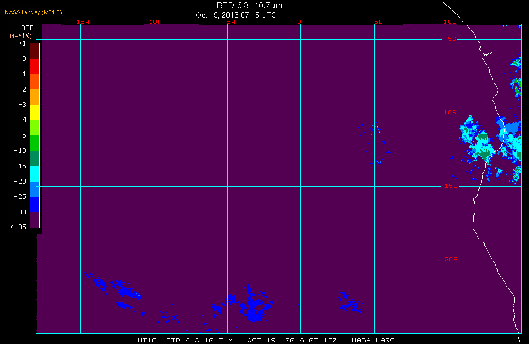Viewport: 529px width, 344px height.
Task: Choose the green -5 to -10 legend swatch
Action: 35,143
